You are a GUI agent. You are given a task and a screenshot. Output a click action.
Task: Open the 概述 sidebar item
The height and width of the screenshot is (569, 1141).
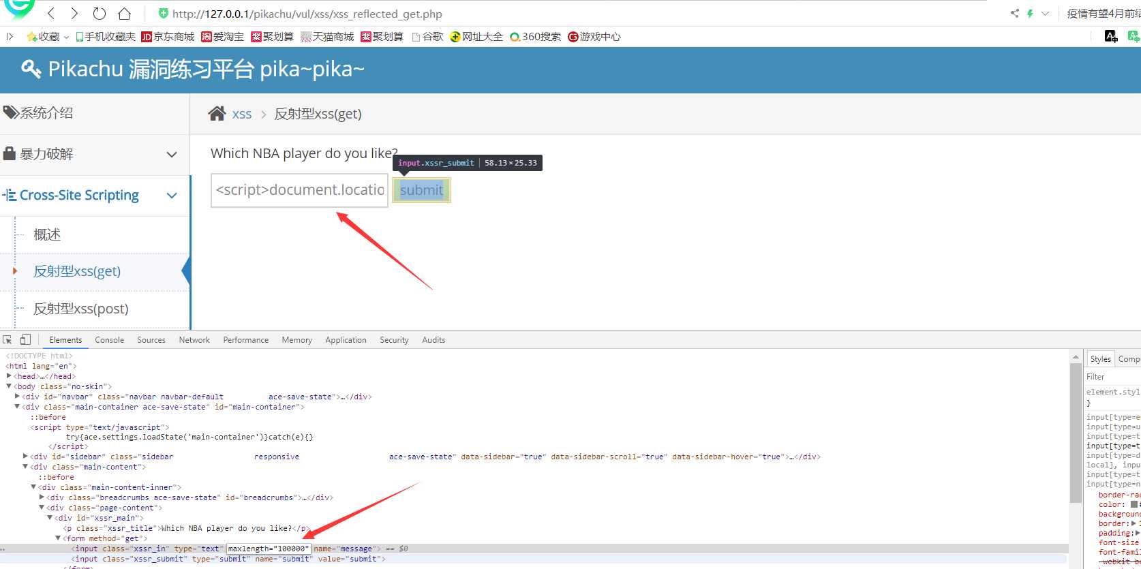(47, 234)
